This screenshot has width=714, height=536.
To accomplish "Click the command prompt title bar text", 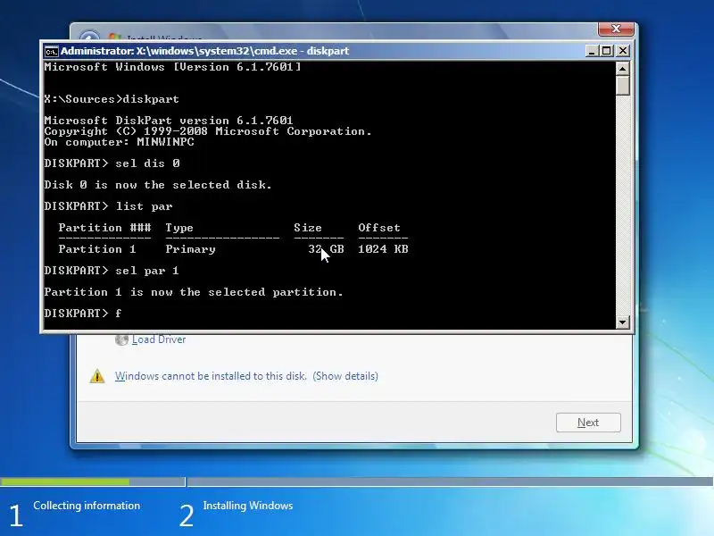I will pos(205,51).
